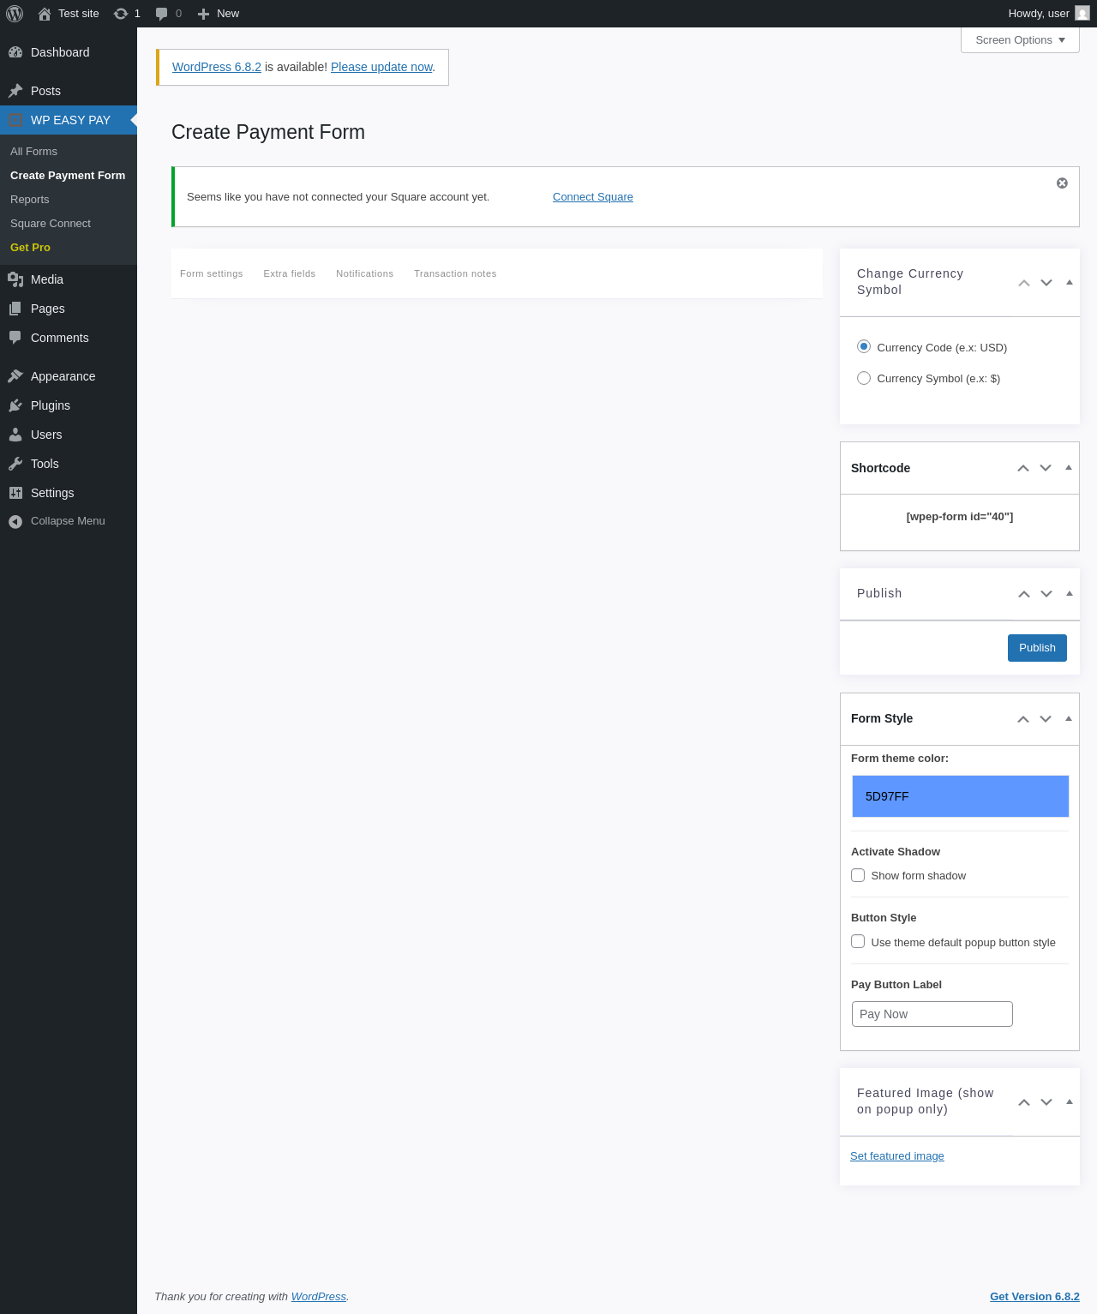Click the WordPress link in footer
This screenshot has width=1097, height=1314.
point(319,1297)
